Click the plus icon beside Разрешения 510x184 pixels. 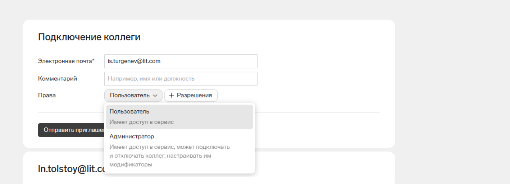[x=171, y=96]
